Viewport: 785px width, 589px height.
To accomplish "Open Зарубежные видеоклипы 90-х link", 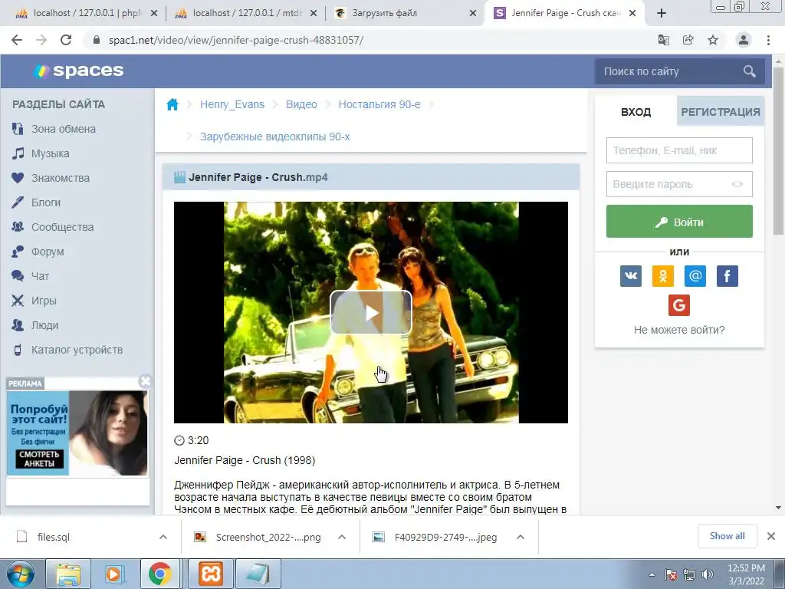I will pos(275,137).
